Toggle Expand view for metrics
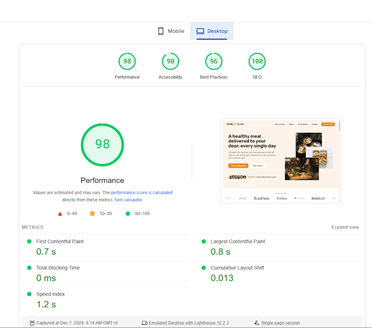Viewport: 372px width, 328px height. (x=345, y=227)
